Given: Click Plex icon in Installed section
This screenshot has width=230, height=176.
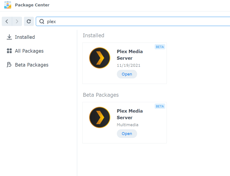Looking at the screenshot, I should 100,58.
